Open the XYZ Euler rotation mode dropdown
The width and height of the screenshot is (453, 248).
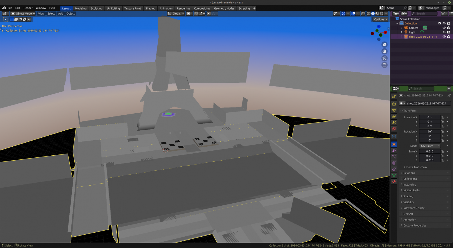(430, 146)
